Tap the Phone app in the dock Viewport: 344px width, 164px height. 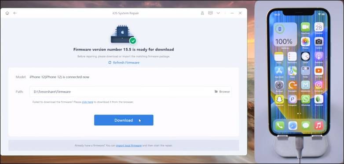[x=280, y=125]
